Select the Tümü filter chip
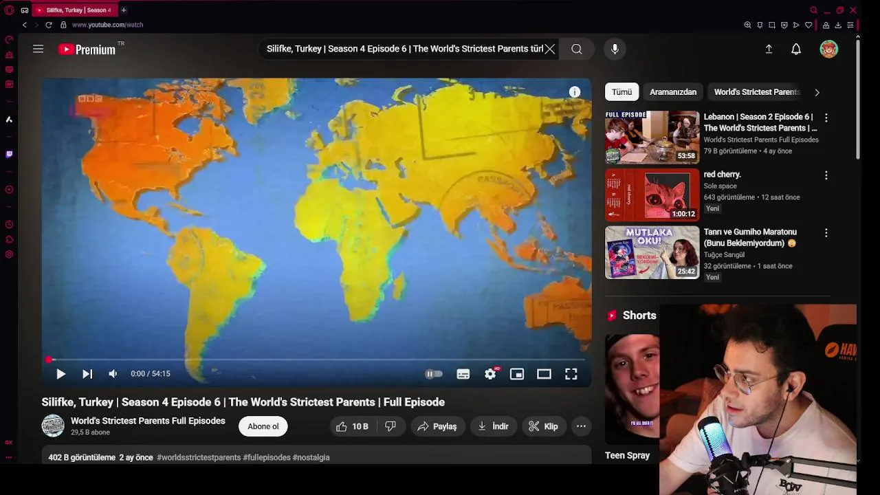Image resolution: width=880 pixels, height=495 pixels. click(621, 92)
